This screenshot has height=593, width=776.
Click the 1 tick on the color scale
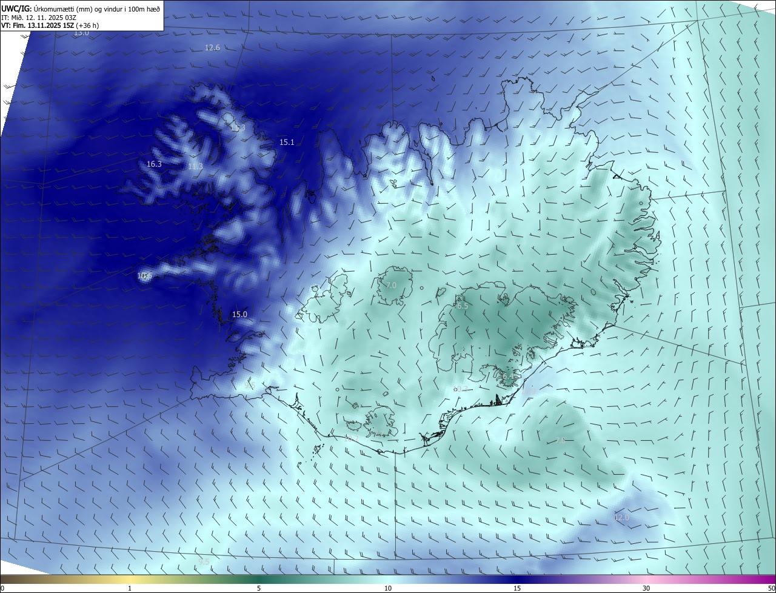130,588
